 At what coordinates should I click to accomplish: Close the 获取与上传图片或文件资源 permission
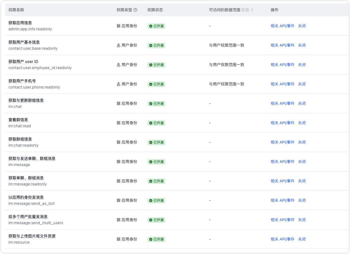click(x=302, y=239)
